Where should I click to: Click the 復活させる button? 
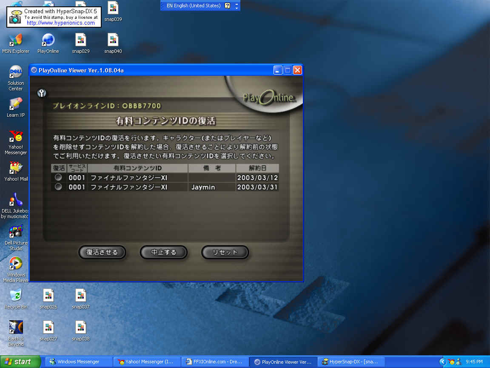[102, 252]
